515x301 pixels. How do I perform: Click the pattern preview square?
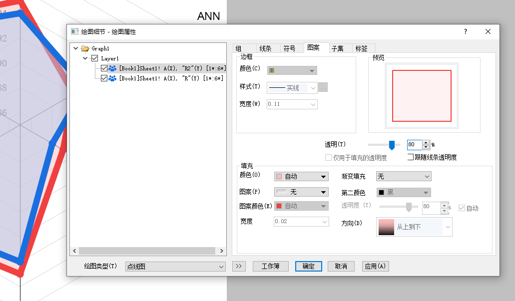click(422, 96)
